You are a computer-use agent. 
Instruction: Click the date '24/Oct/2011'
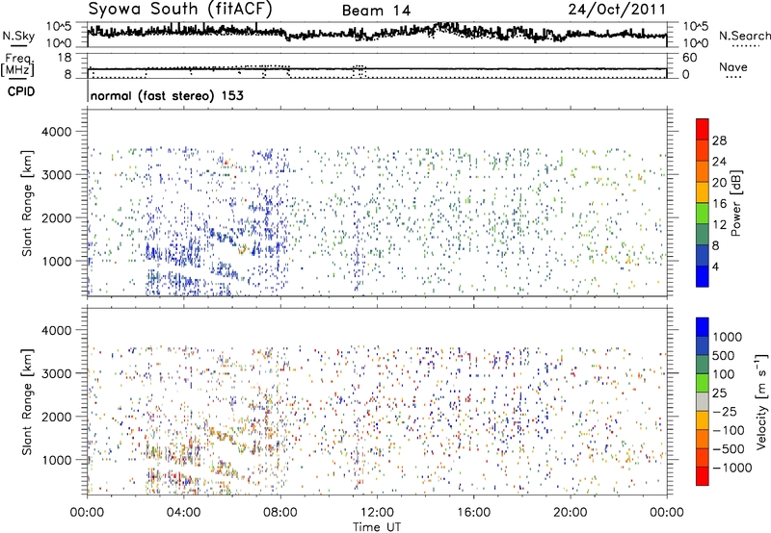click(617, 10)
